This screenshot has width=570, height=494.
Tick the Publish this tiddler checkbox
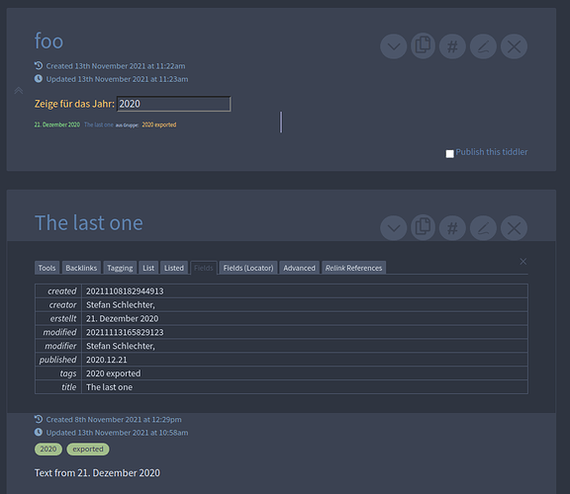tap(449, 153)
